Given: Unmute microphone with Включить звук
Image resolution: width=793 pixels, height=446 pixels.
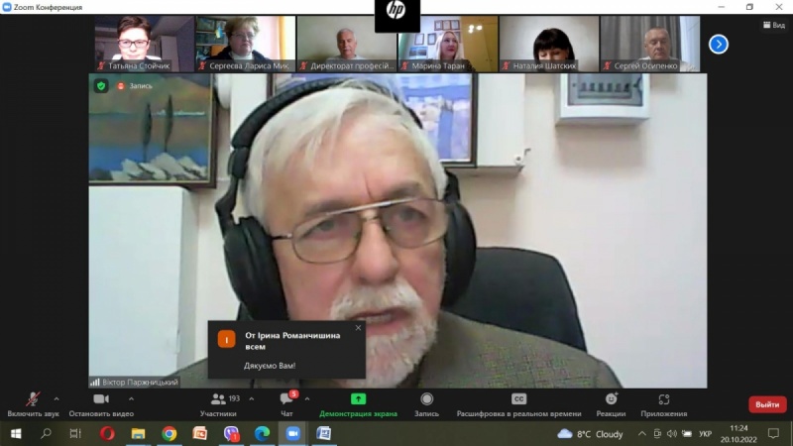Looking at the screenshot, I should [33, 403].
